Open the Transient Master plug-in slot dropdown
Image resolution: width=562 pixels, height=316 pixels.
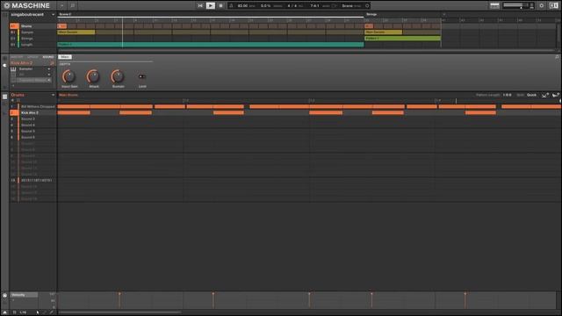pos(49,80)
